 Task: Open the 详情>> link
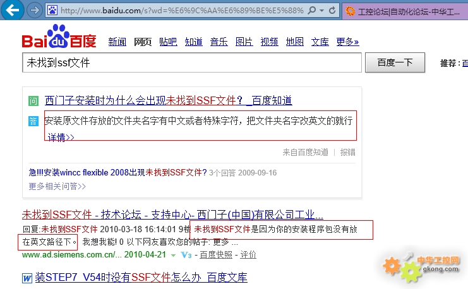click(61, 137)
